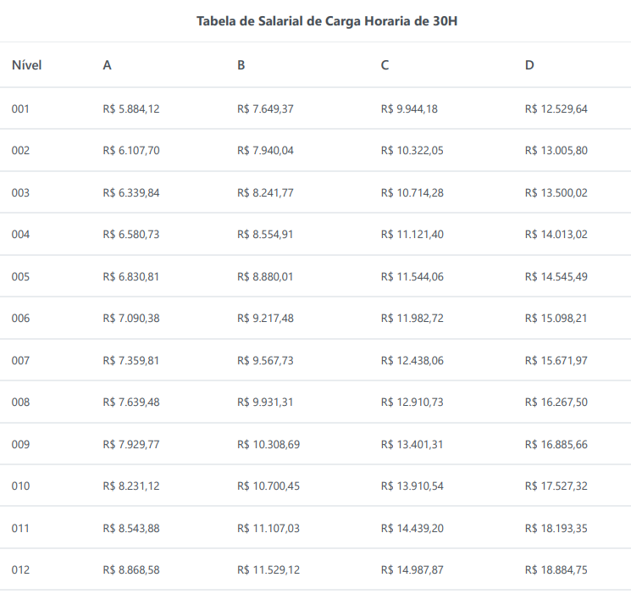The width and height of the screenshot is (631, 594).
Task: Click the R$ 14.439,20 cell
Action: tap(412, 528)
